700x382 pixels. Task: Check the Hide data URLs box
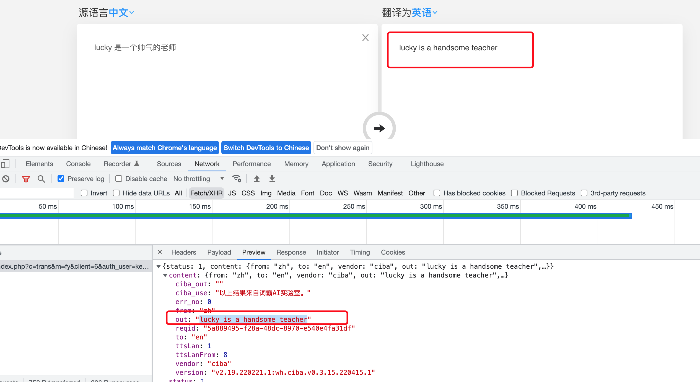coord(116,193)
